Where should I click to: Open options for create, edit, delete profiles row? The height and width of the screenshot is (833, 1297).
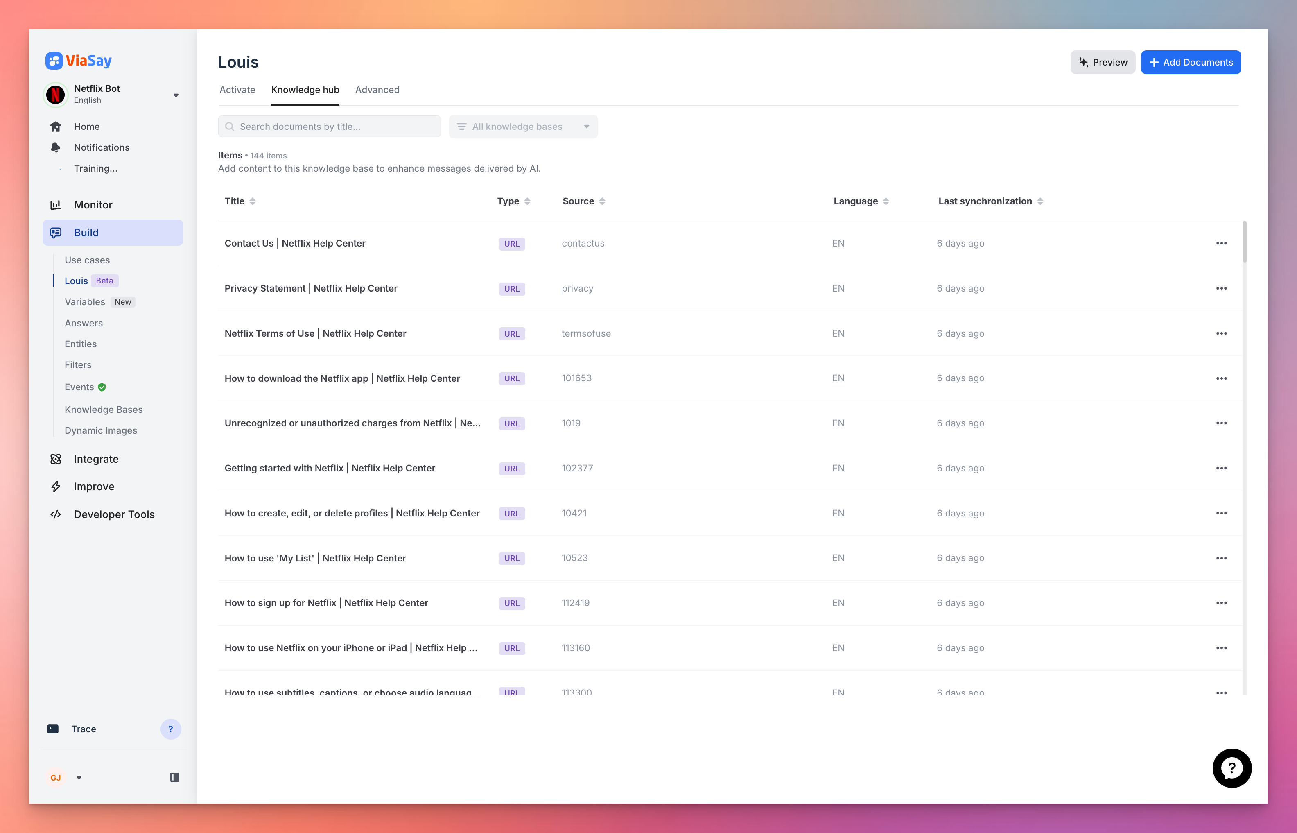click(x=1221, y=513)
